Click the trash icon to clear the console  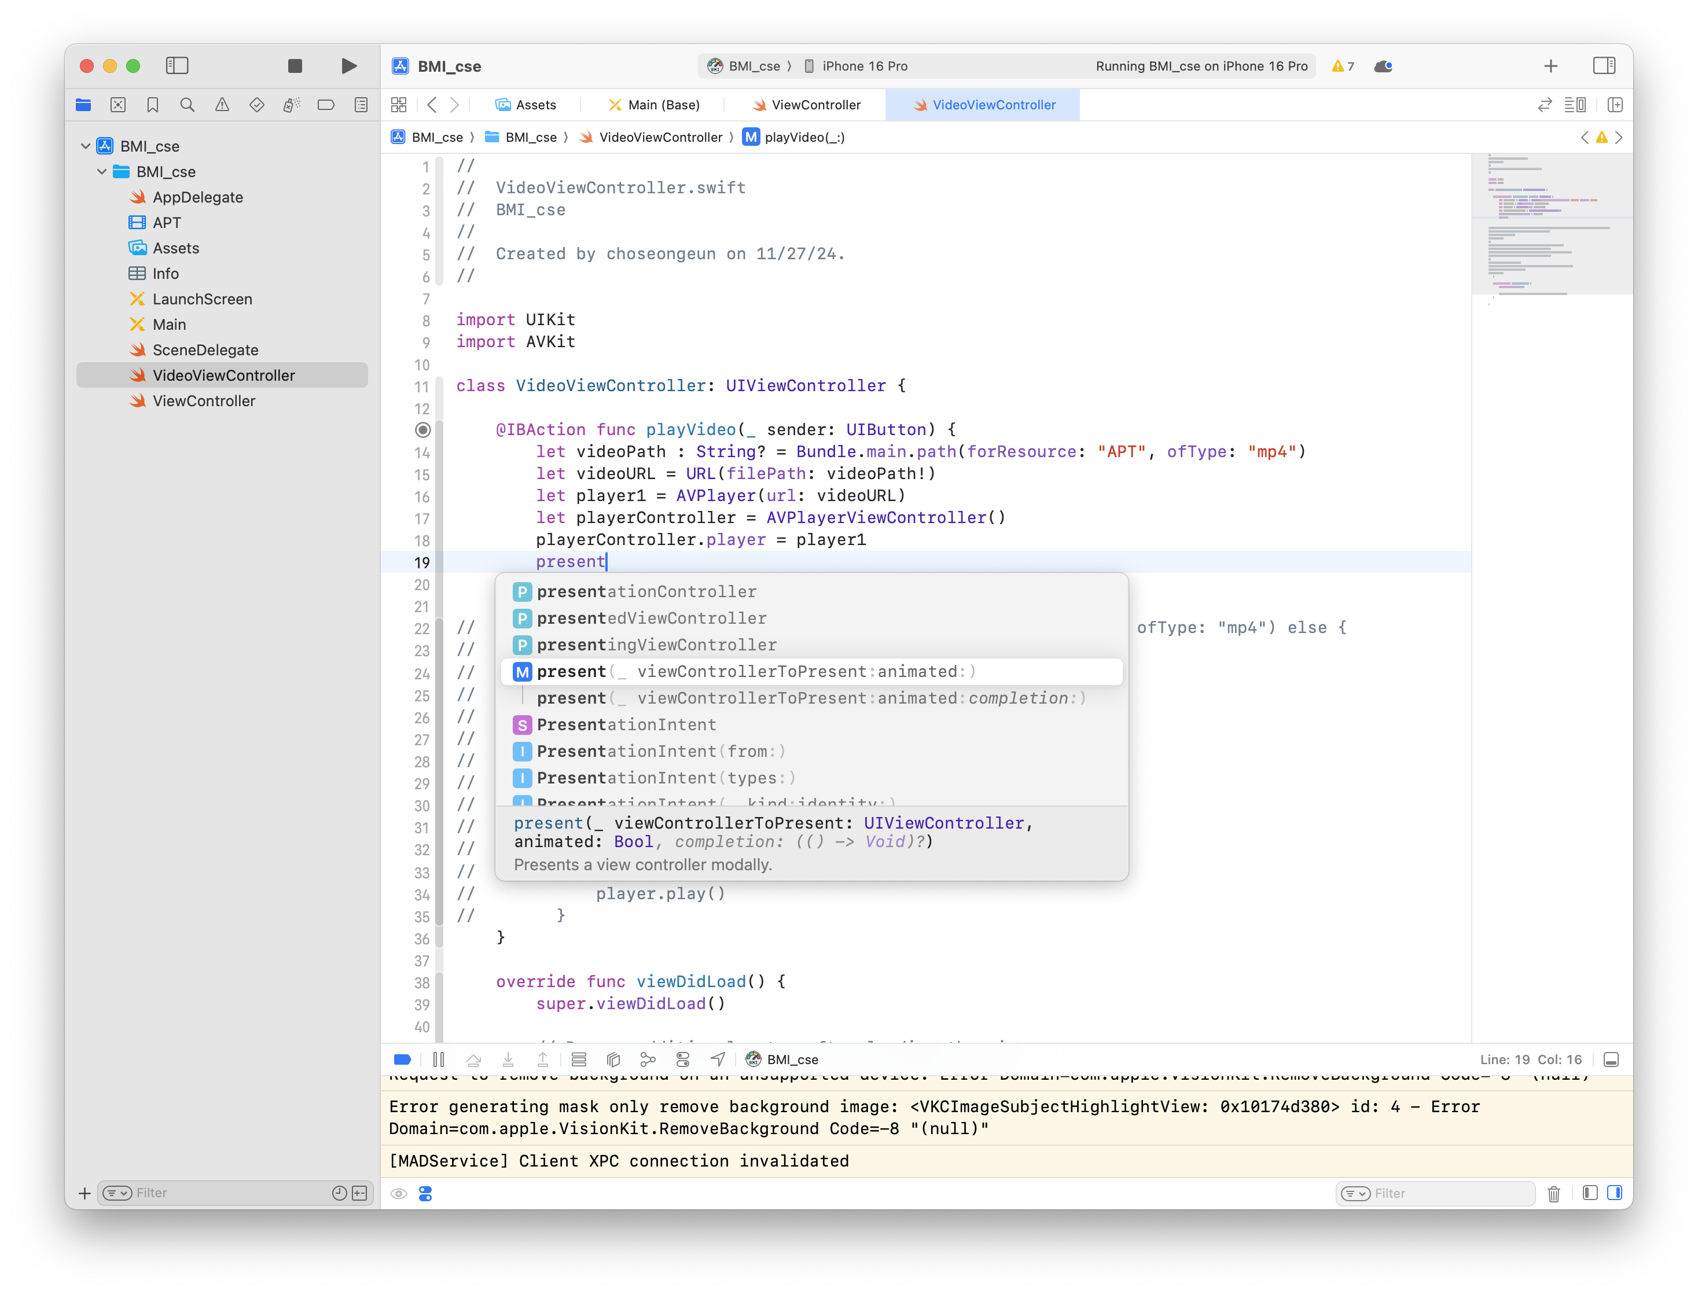(1553, 1193)
